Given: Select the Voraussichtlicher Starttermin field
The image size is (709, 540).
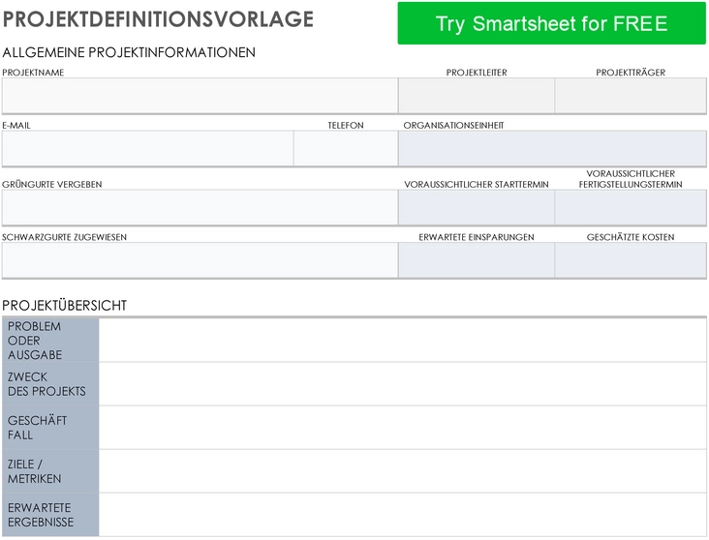Looking at the screenshot, I should pyautogui.click(x=477, y=207).
